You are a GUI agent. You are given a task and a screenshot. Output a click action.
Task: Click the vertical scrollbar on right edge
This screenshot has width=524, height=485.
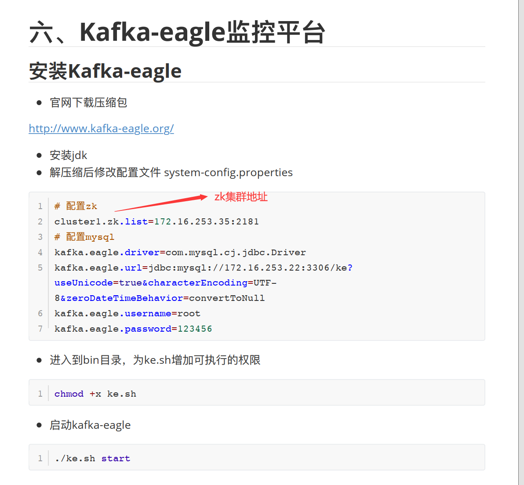[x=521, y=242]
